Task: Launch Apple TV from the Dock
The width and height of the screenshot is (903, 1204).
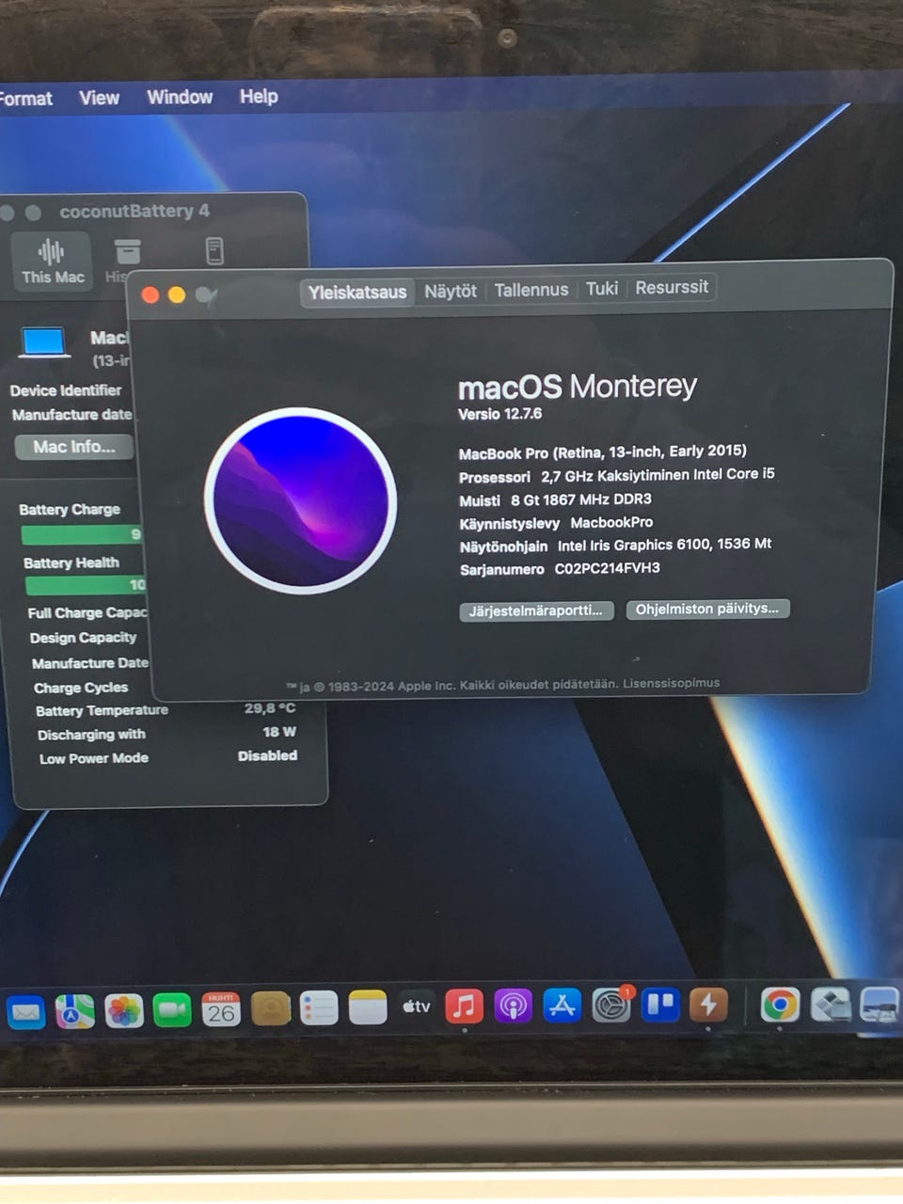Action: coord(417,1006)
